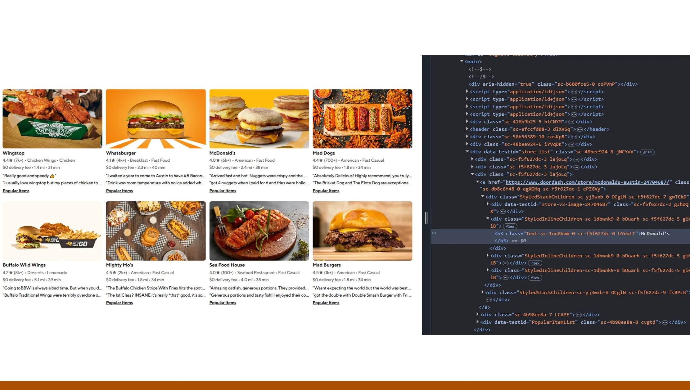Click the ellipsis icon on the first ld+json script
Viewport: 690px width, 390px height.
coord(574,92)
